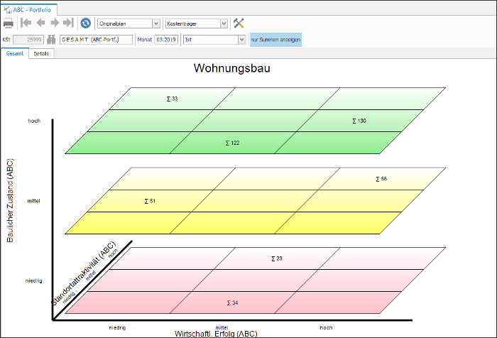Screen dimensions: 497x338
Task: Click the Σ 51 cell in yellow layer
Action: 150,201
